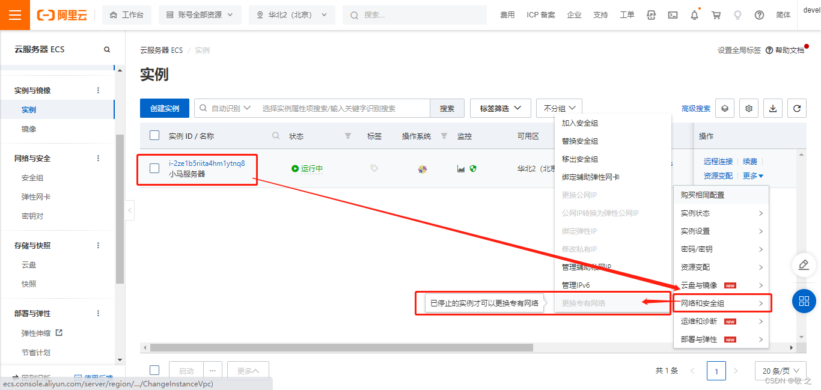Screen dimensions: 821x390
Task: Open three-dot menu of 实例与镜像 section
Action: [x=99, y=90]
